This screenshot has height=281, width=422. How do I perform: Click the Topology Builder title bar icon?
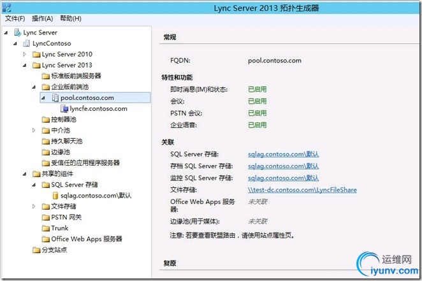7,8
